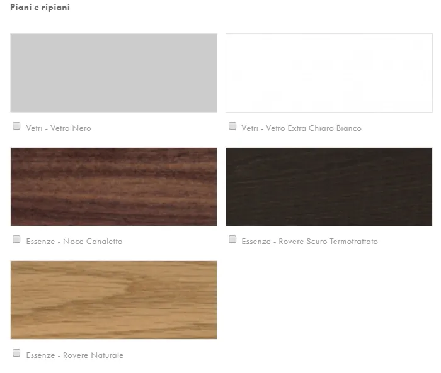Click the word 'Naturale' in the oak label
441x373 pixels.
point(107,355)
